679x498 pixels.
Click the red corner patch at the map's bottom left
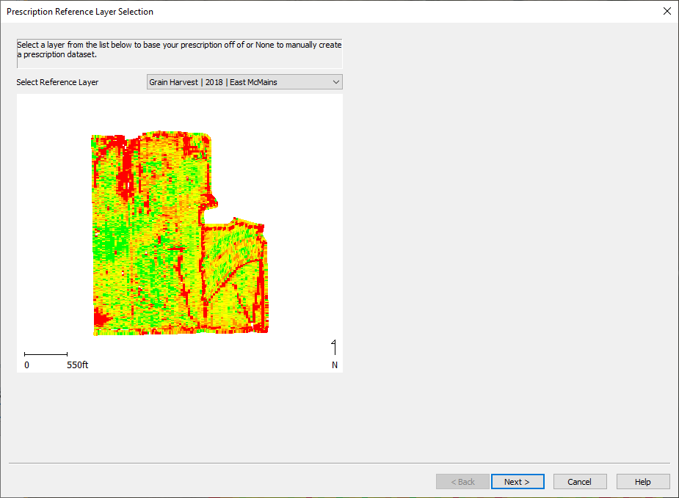101,319
